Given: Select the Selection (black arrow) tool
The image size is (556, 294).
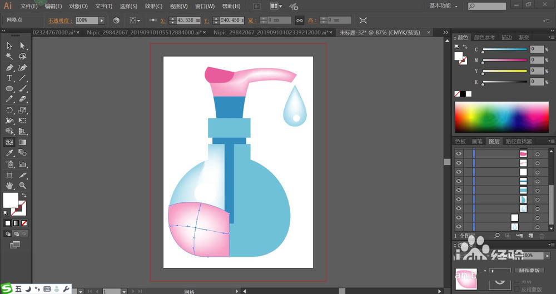Looking at the screenshot, I should (x=9, y=46).
